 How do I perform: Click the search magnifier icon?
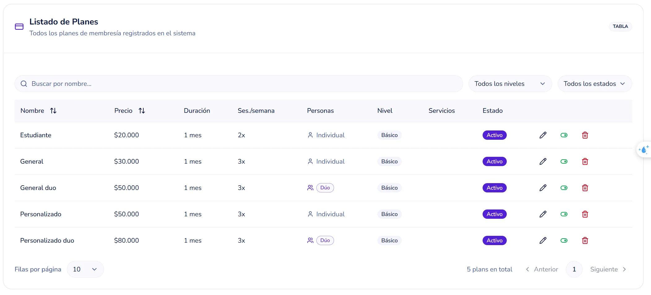(x=24, y=84)
